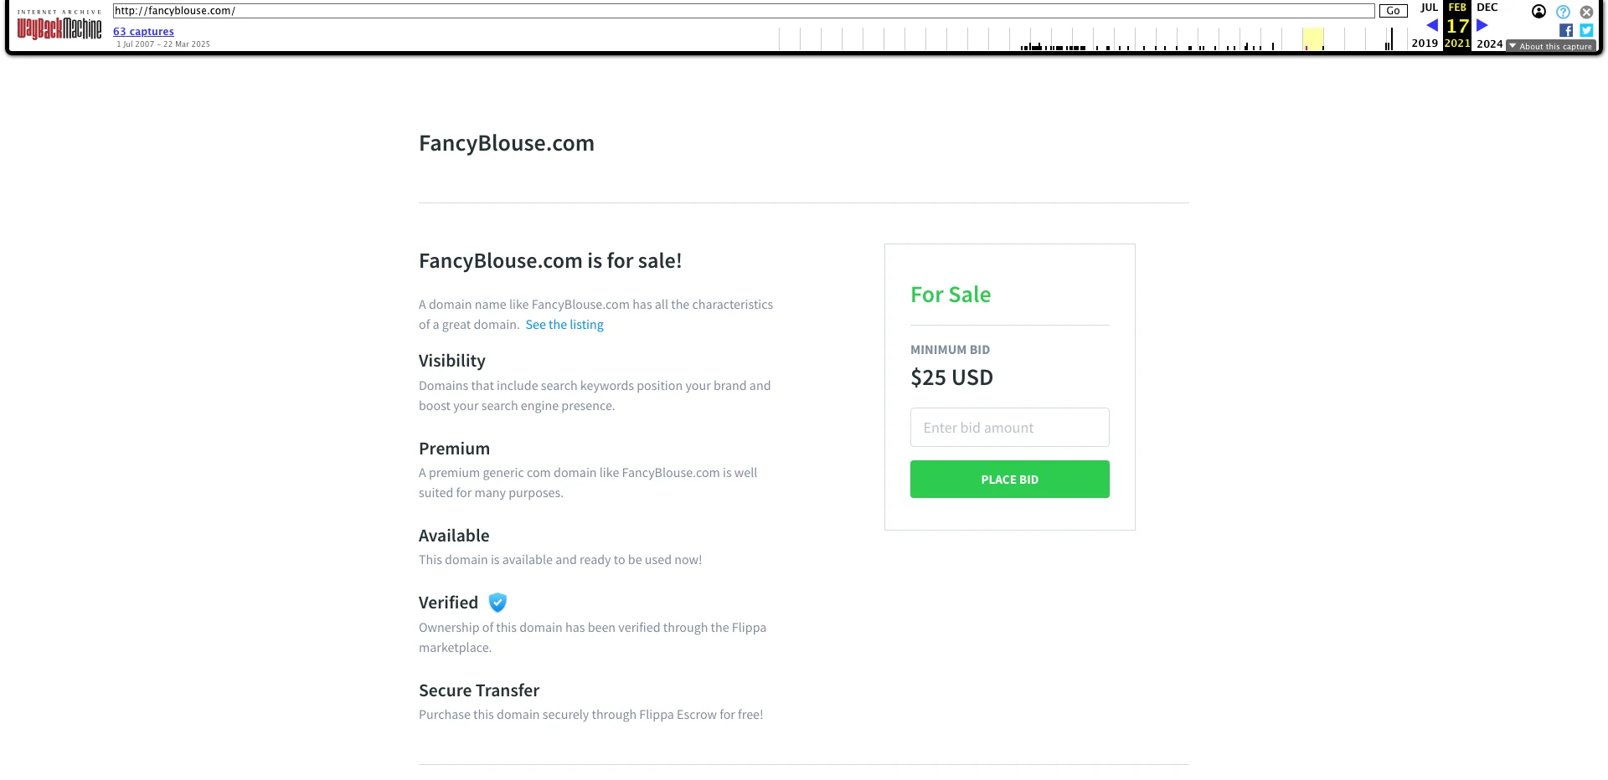Jump to the JUL 2019 capture
1608x780 pixels.
1426,8
